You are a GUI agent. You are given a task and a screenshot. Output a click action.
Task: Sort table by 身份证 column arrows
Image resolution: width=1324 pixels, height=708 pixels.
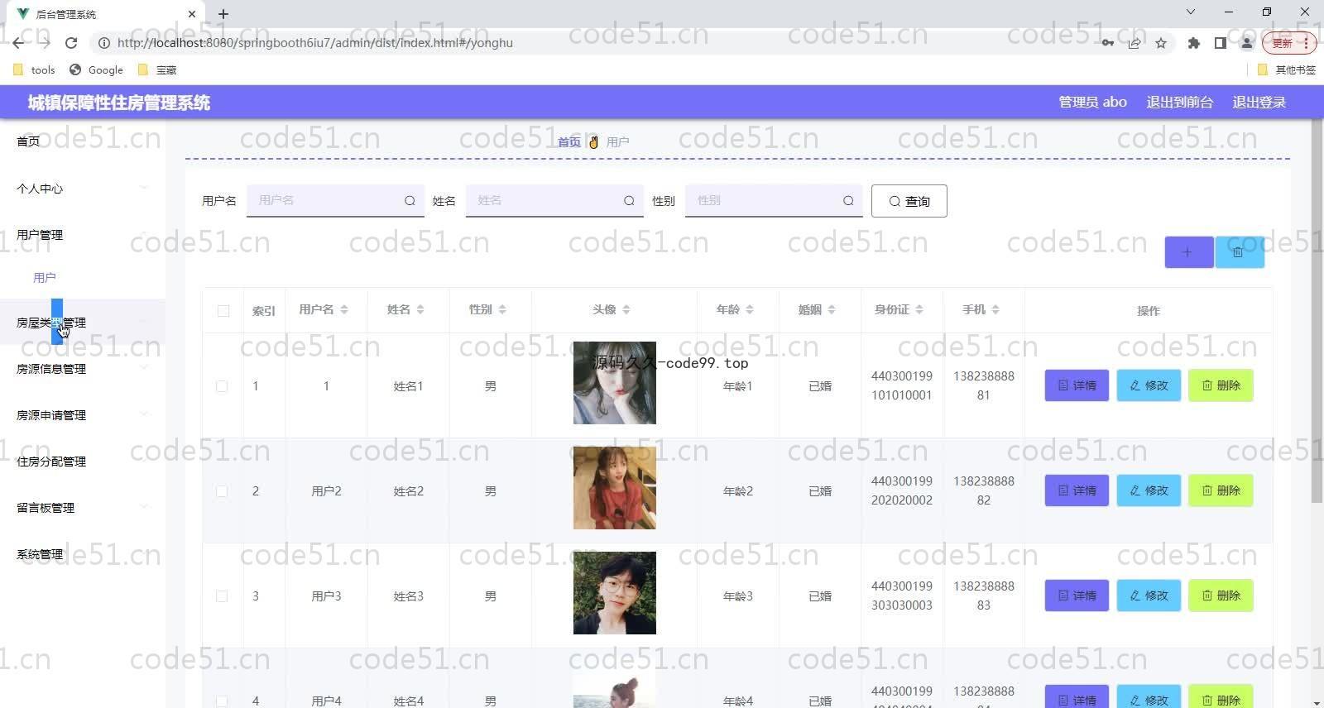tap(919, 310)
